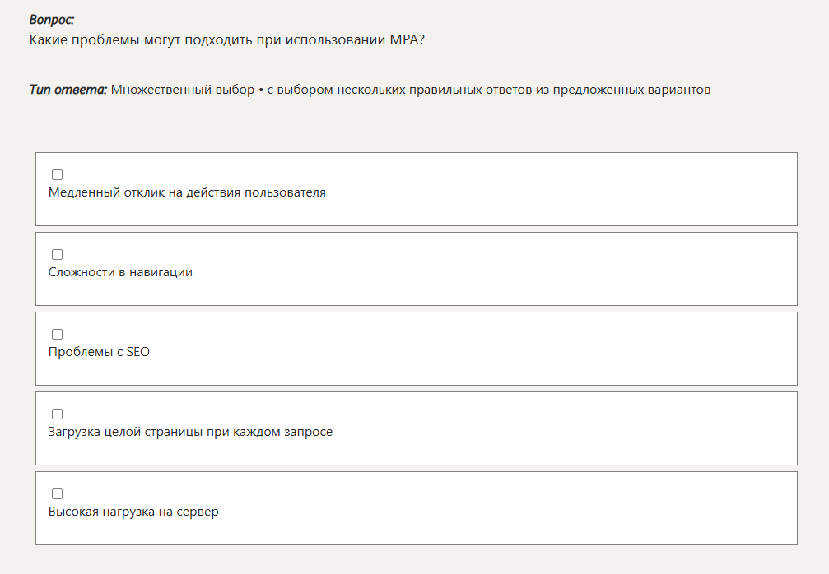Select the 'Загрузка целой страницы' checkbox
Viewport: 829px width, 574px height.
[58, 414]
